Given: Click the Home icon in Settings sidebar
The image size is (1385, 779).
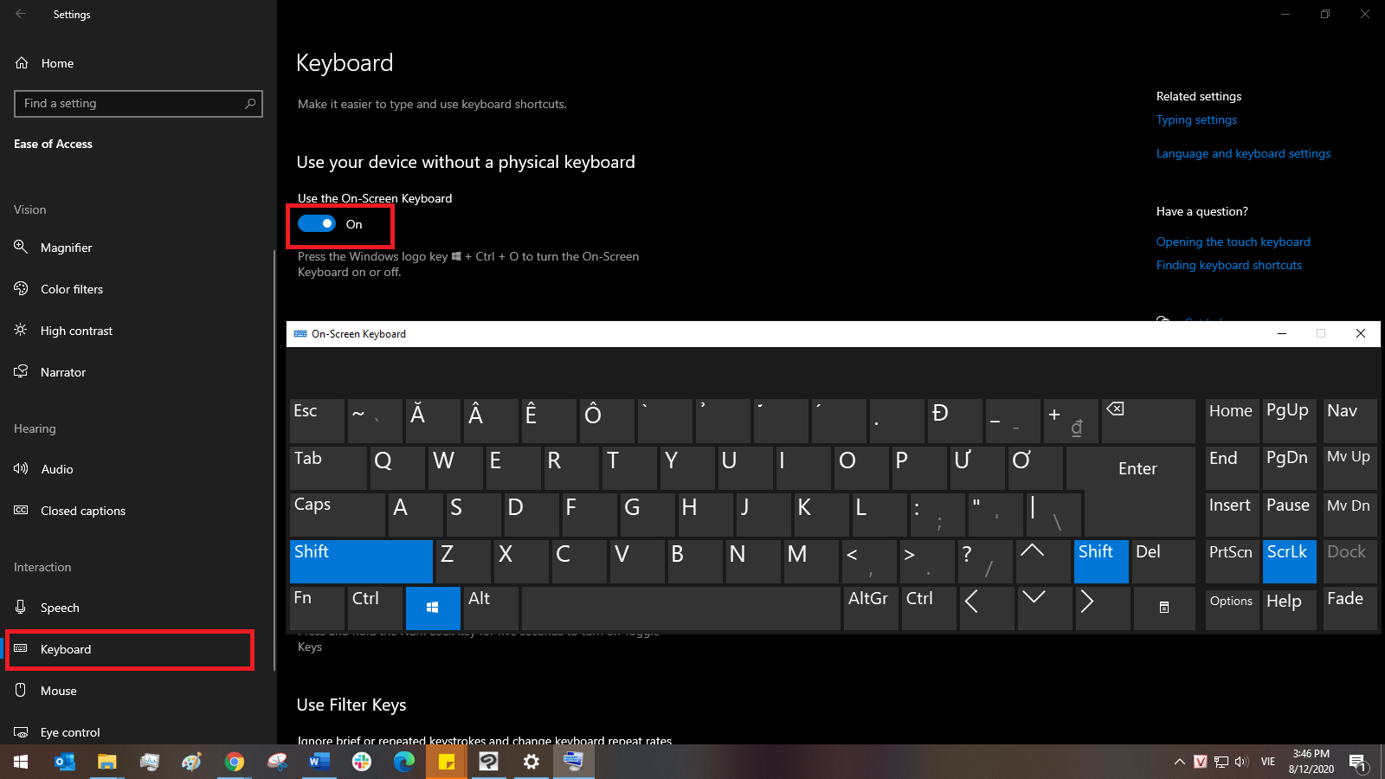Looking at the screenshot, I should click(x=23, y=63).
